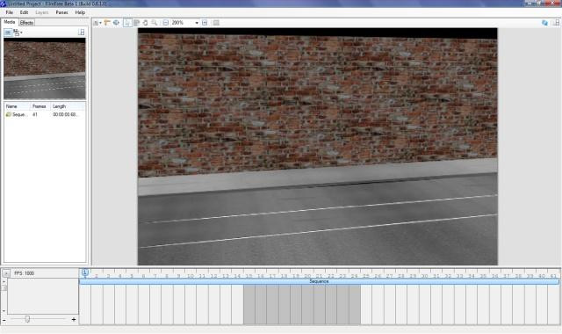Screen dimensions: 562x334
Task: Click the timeline zoom slider handle
Action: [x=27, y=318]
